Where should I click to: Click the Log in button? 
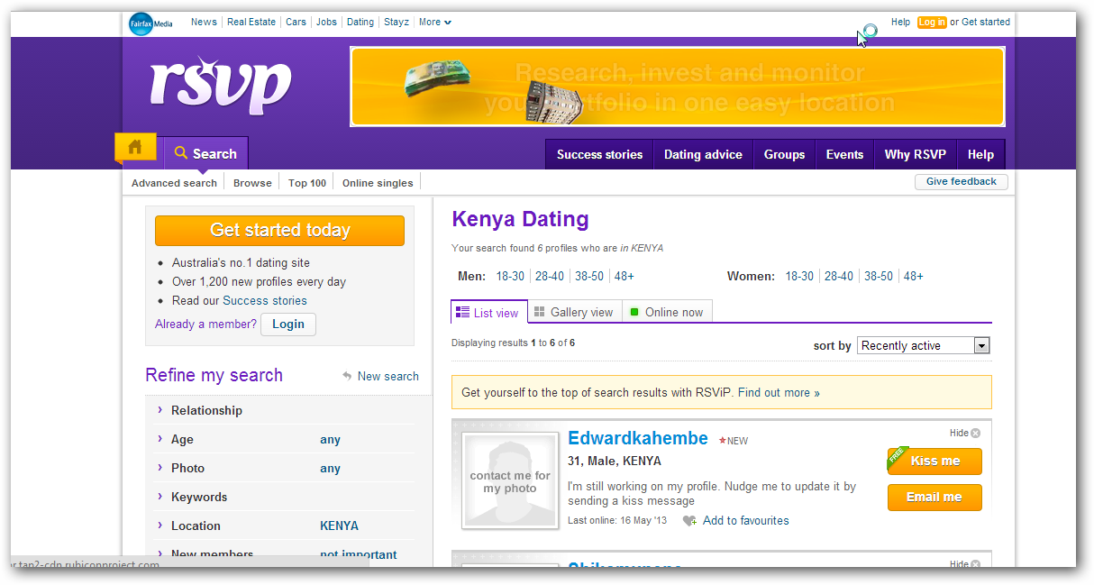932,23
